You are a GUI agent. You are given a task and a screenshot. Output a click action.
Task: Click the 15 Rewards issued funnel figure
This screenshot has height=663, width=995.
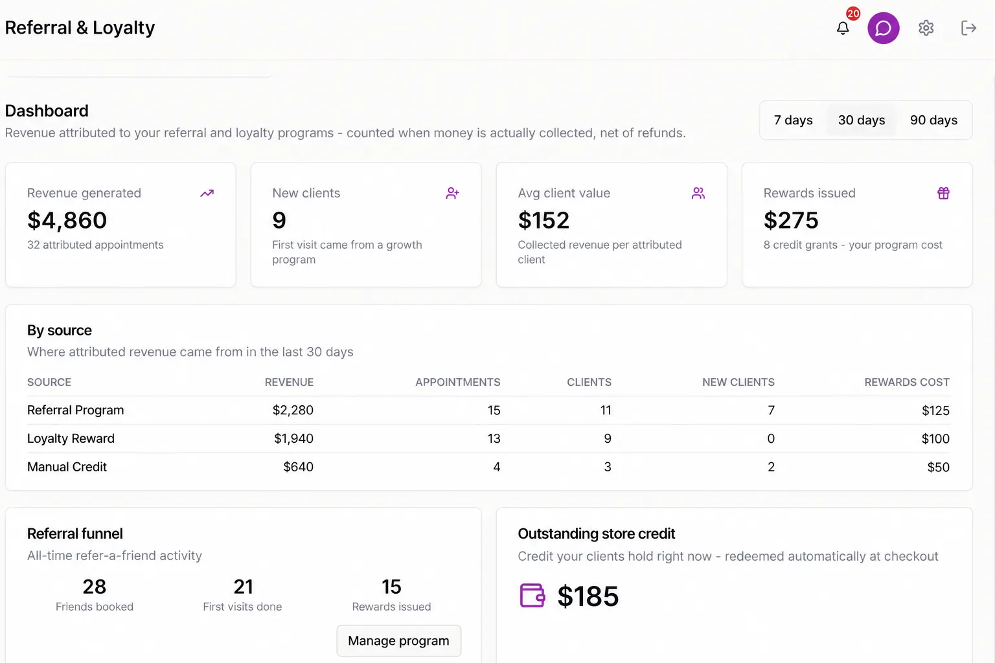point(391,587)
